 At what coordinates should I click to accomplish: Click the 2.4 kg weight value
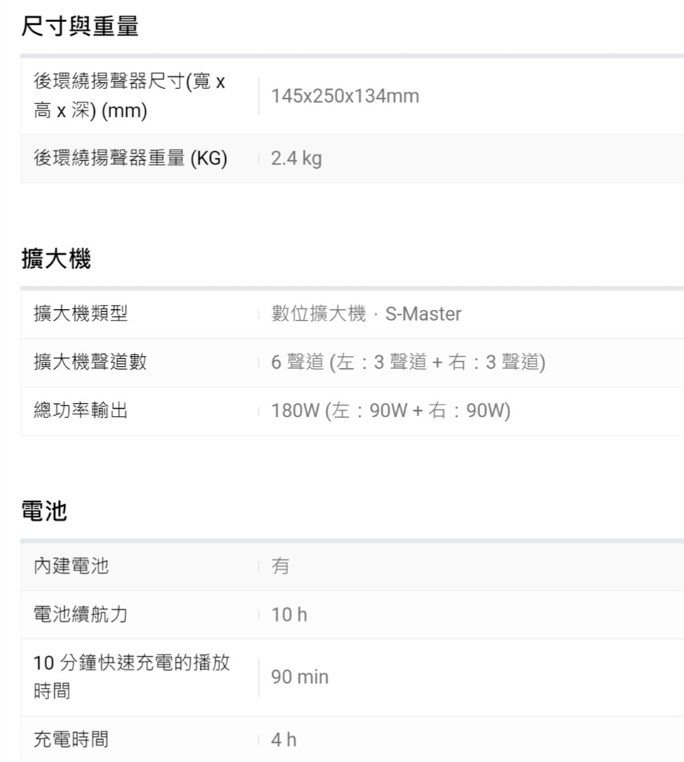296,159
